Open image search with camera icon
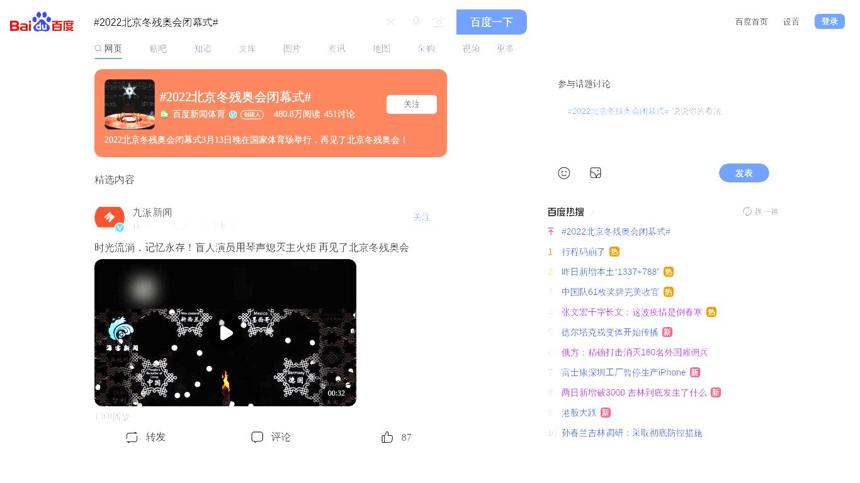This screenshot has height=483, width=860. (x=439, y=22)
